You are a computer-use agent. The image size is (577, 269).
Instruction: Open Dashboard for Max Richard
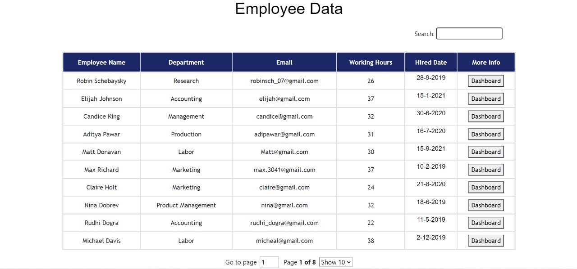[x=485, y=170]
